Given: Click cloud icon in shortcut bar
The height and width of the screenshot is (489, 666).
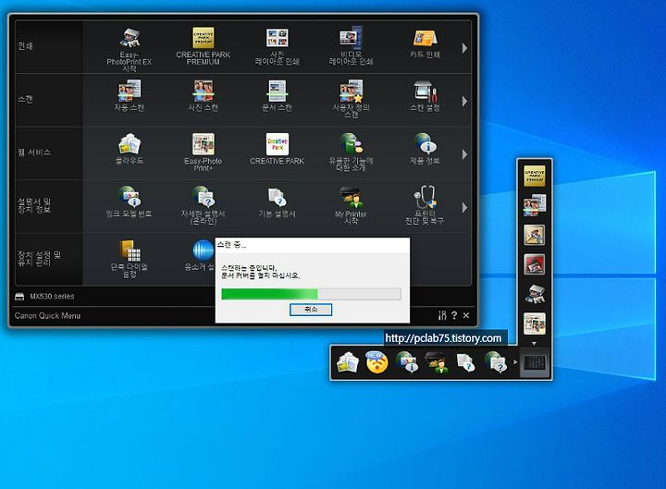Looking at the screenshot, I should (348, 363).
